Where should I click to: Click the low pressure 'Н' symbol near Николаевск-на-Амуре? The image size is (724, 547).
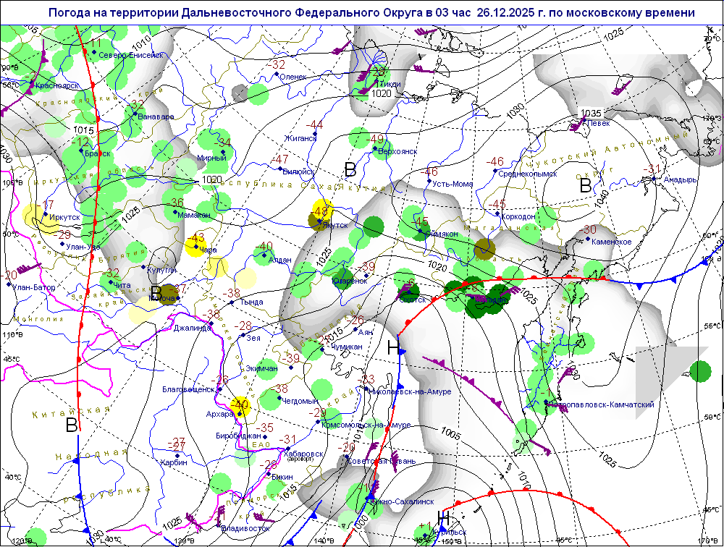point(393,347)
